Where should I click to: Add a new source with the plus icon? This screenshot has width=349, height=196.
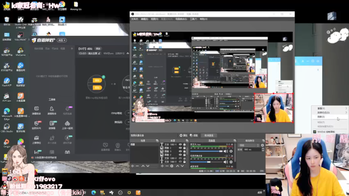(163, 166)
